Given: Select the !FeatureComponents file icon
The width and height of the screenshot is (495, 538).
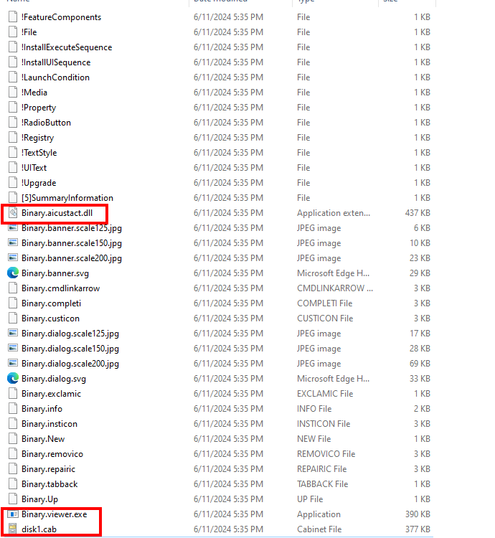Looking at the screenshot, I should click(13, 16).
